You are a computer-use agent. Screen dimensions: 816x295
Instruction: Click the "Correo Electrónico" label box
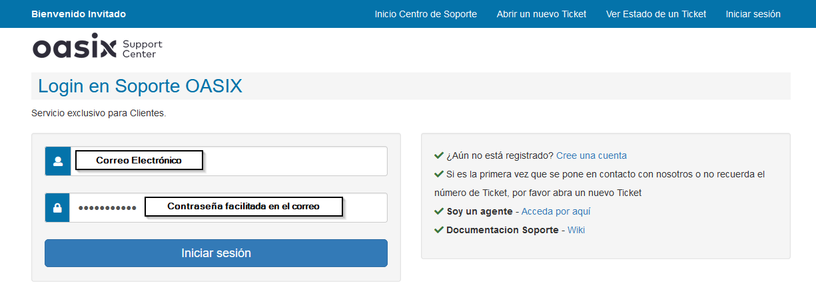(x=139, y=161)
